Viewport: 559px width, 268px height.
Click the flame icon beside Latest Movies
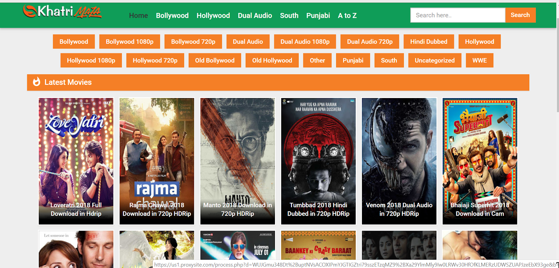(37, 82)
